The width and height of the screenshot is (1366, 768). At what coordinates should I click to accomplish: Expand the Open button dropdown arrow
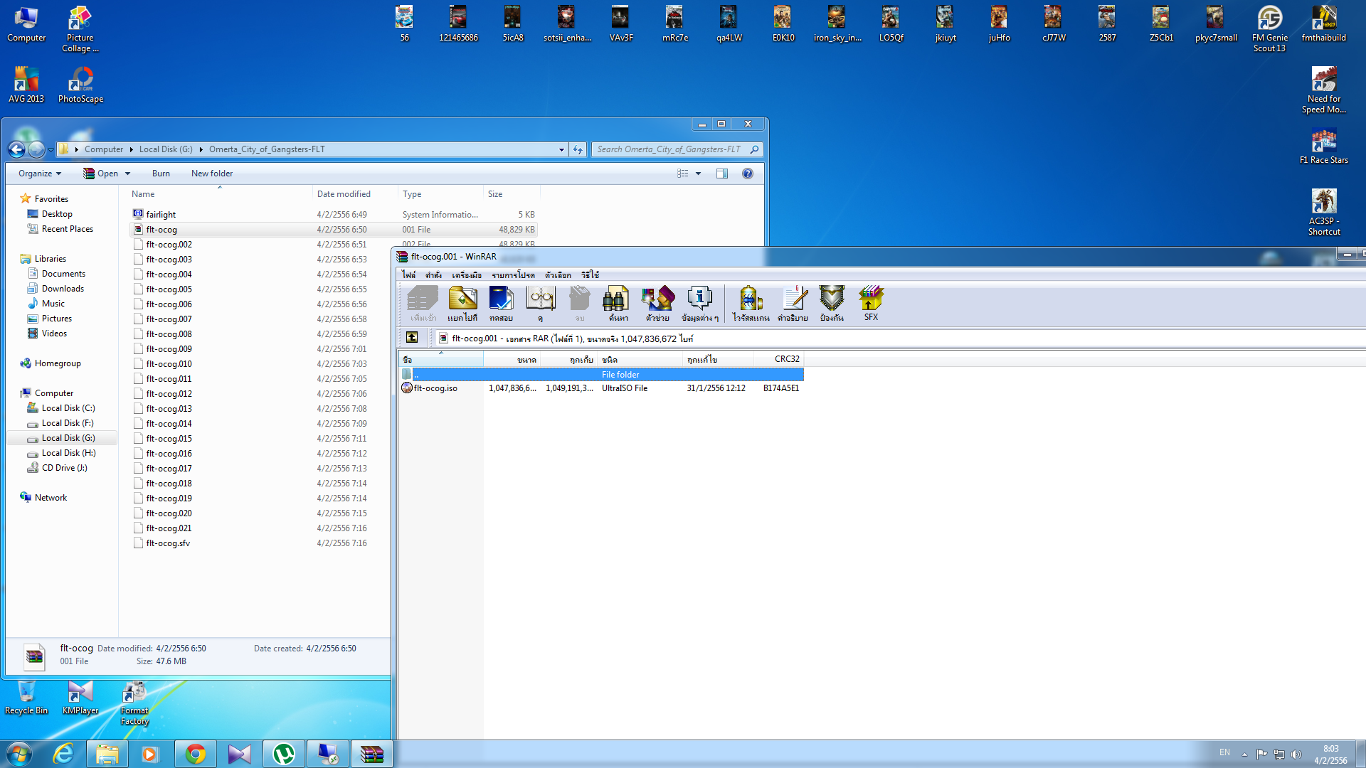coord(128,174)
